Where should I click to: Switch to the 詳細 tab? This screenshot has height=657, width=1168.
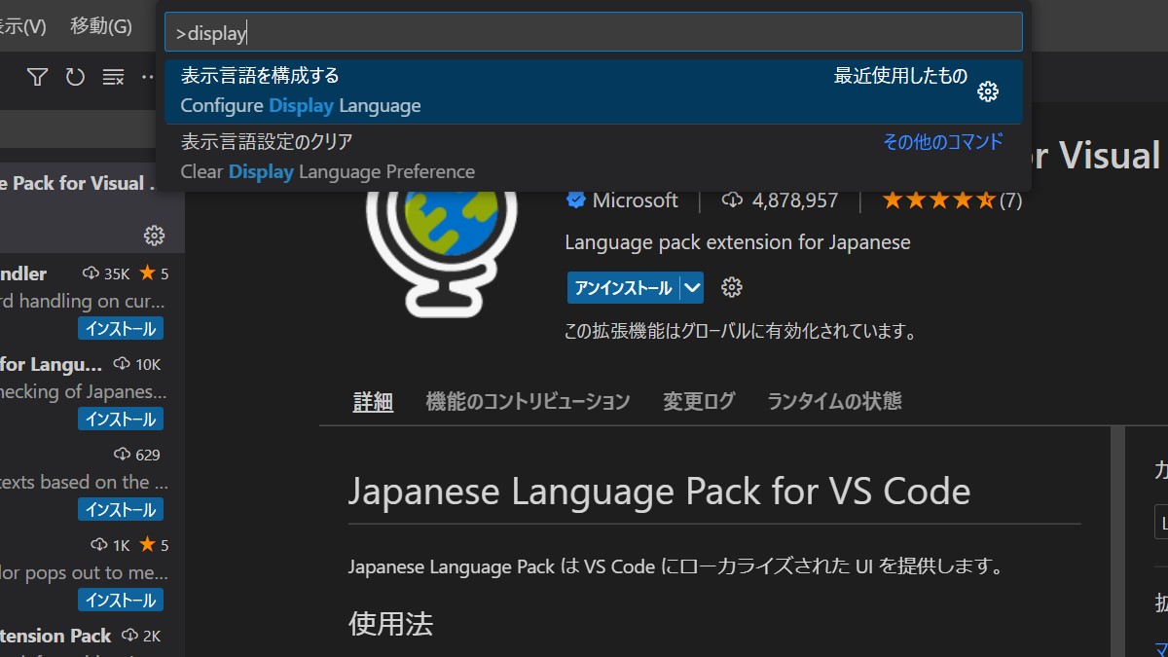[x=373, y=401]
